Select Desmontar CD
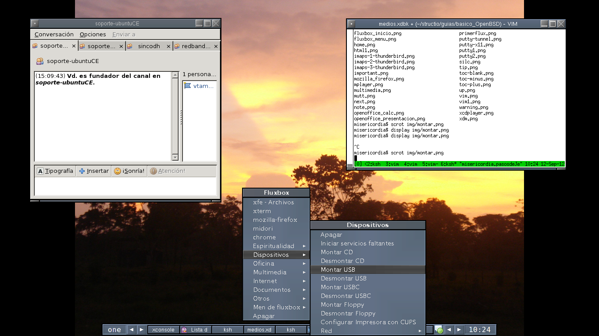599x336 pixels. pyautogui.click(x=368, y=261)
